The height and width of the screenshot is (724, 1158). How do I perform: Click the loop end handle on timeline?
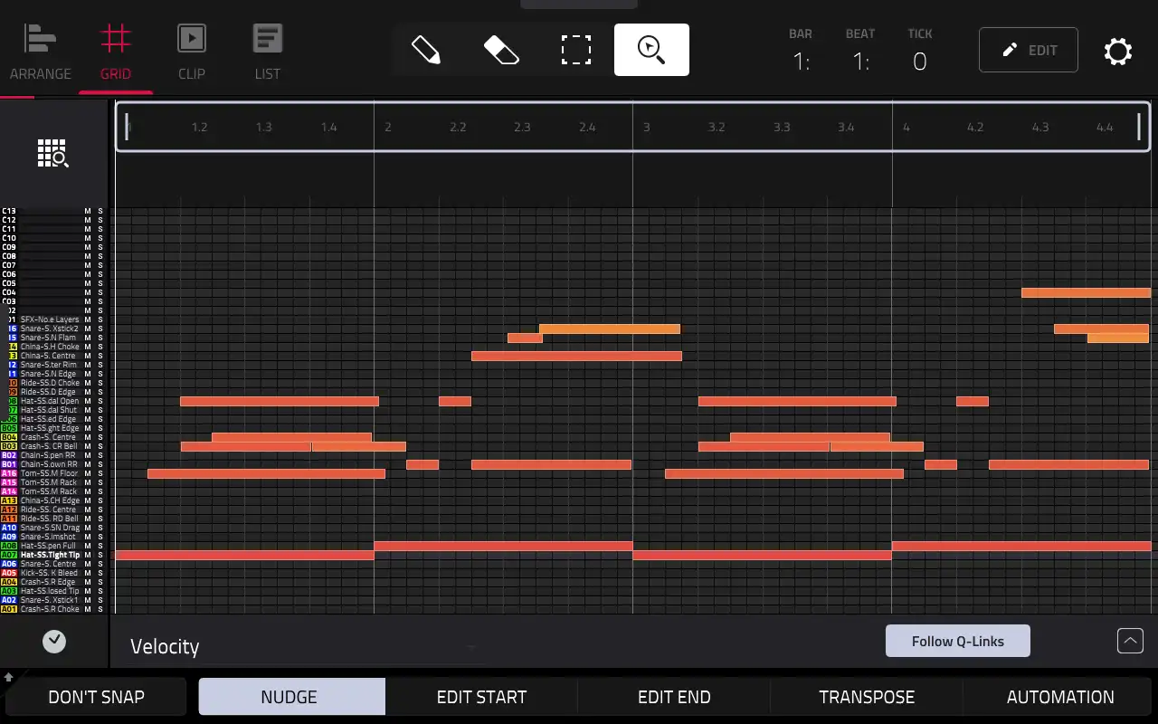[1139, 127]
